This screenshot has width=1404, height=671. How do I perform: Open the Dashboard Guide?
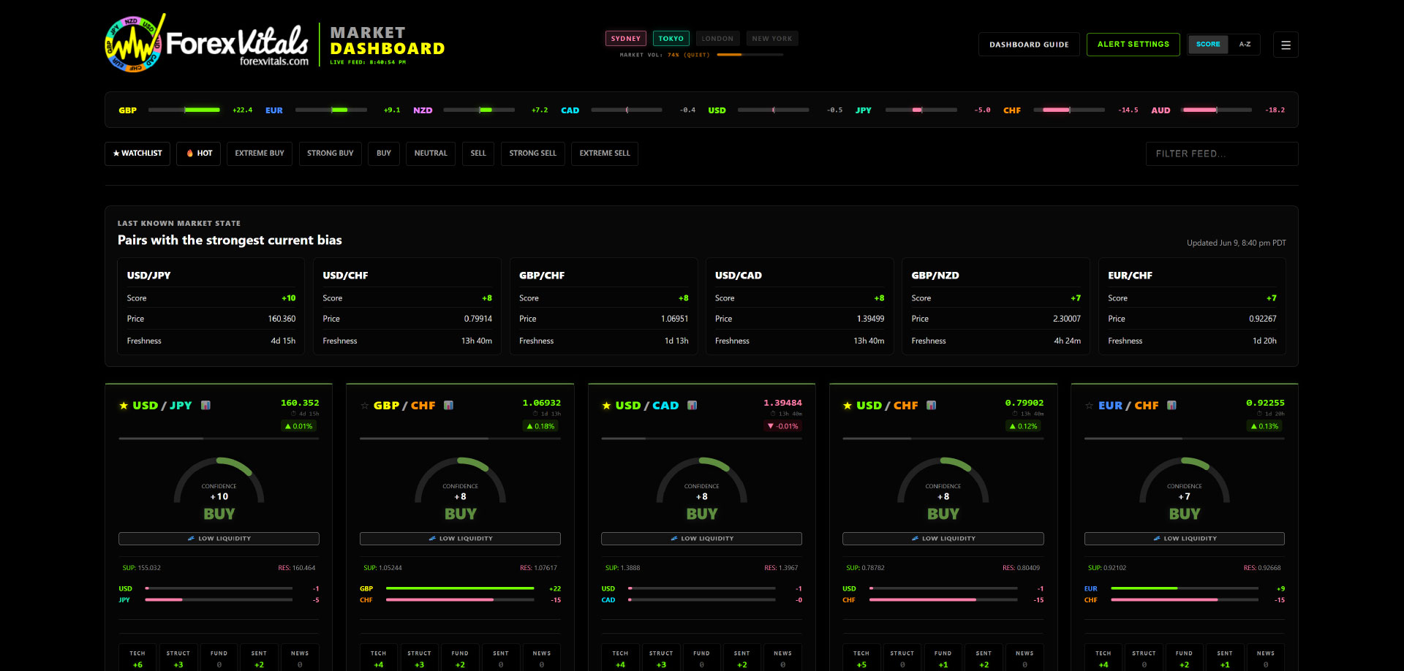pos(1029,45)
